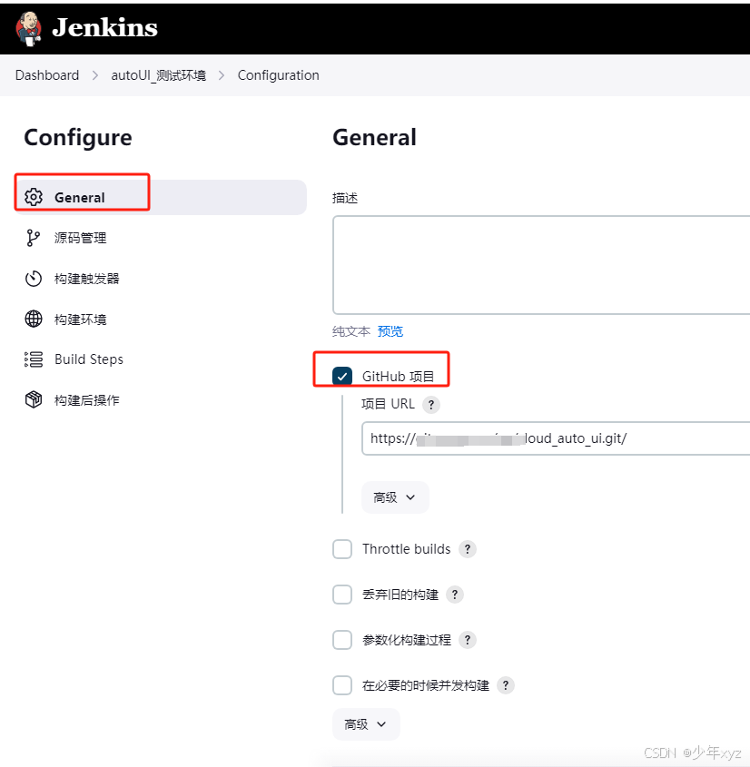Click the 丢弃旧的构建 label

[400, 595]
